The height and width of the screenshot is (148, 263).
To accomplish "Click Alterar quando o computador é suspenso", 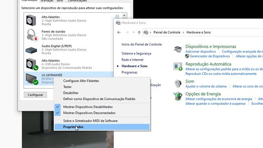I will 215,104.
